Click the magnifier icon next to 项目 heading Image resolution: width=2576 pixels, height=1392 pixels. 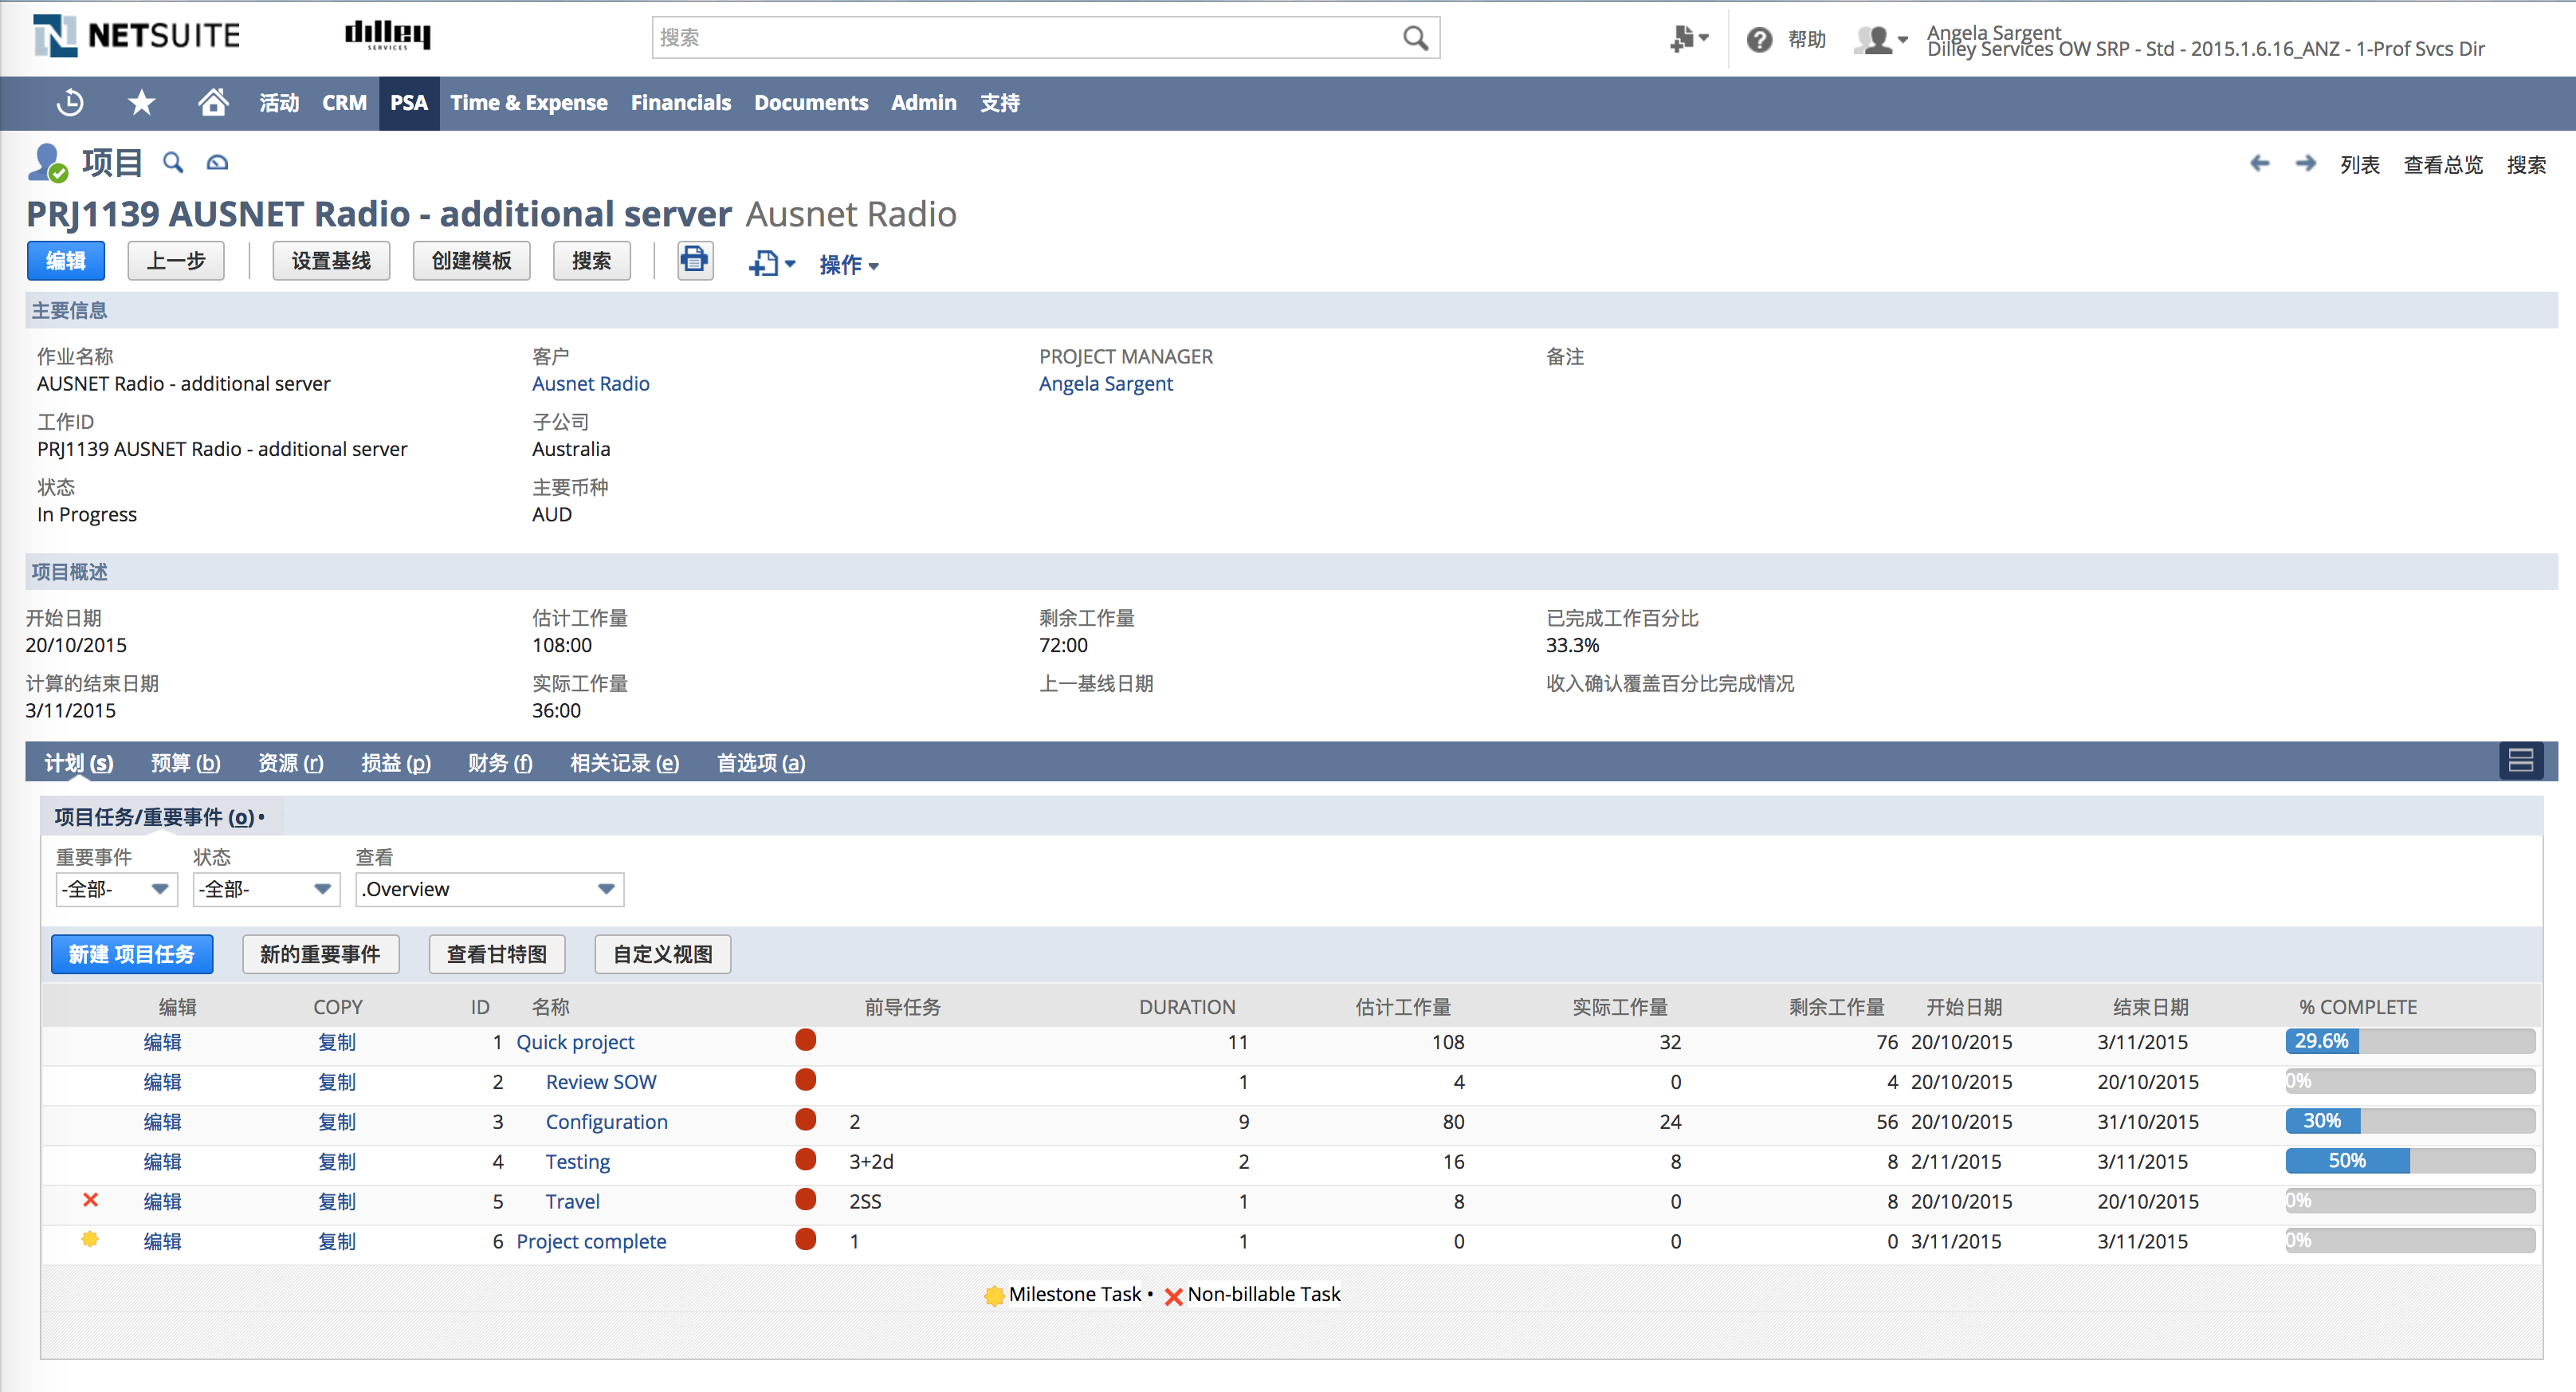pyautogui.click(x=173, y=162)
